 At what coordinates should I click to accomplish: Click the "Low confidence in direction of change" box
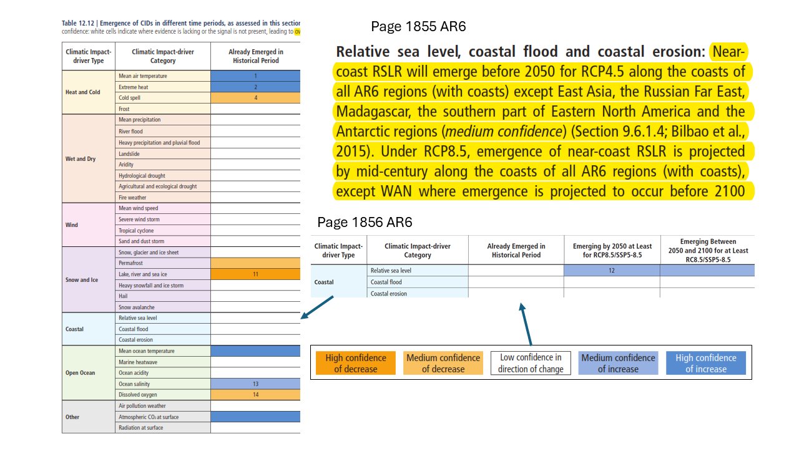coord(531,363)
